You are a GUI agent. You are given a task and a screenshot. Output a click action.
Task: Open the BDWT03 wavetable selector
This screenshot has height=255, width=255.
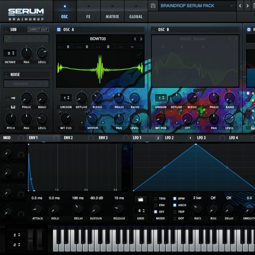coord(98,39)
